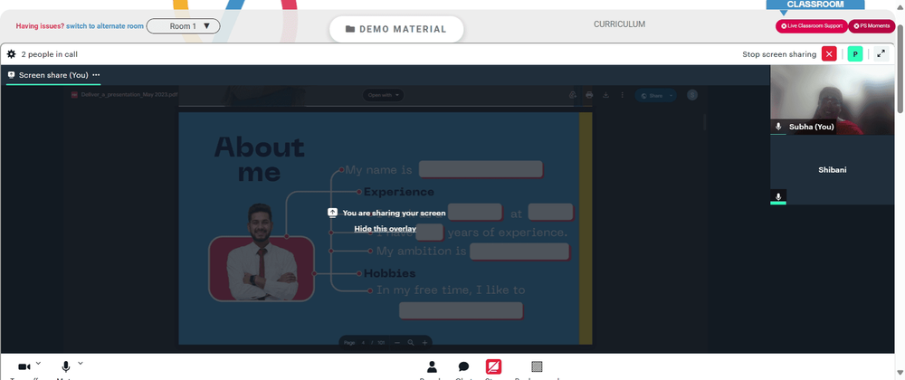Viewport: 905px width, 380px height.
Task: Click Deliver_a_presentation_May 2023.pdf file name
Action: tap(128, 95)
